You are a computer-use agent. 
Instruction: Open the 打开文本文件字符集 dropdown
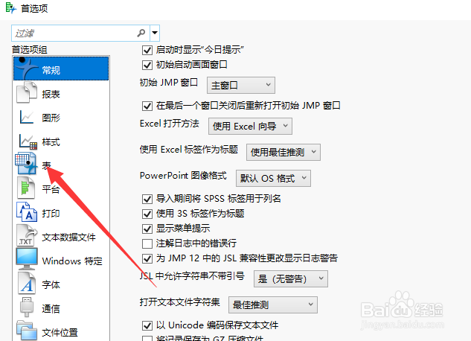coord(273,305)
